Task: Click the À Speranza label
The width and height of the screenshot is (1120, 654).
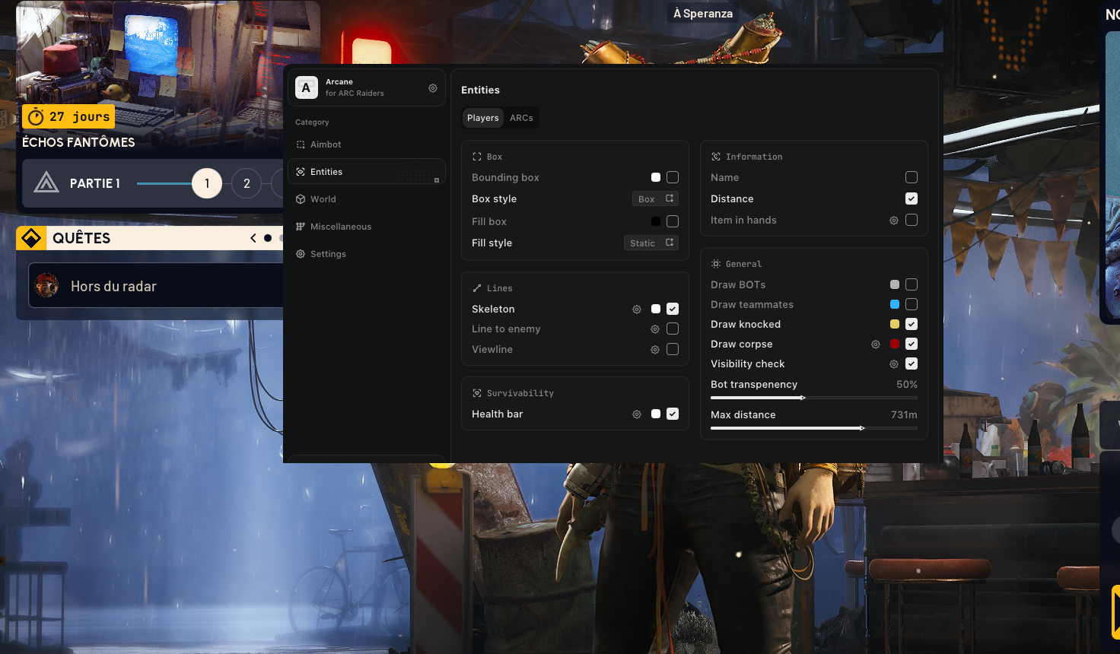Action: pos(703,13)
